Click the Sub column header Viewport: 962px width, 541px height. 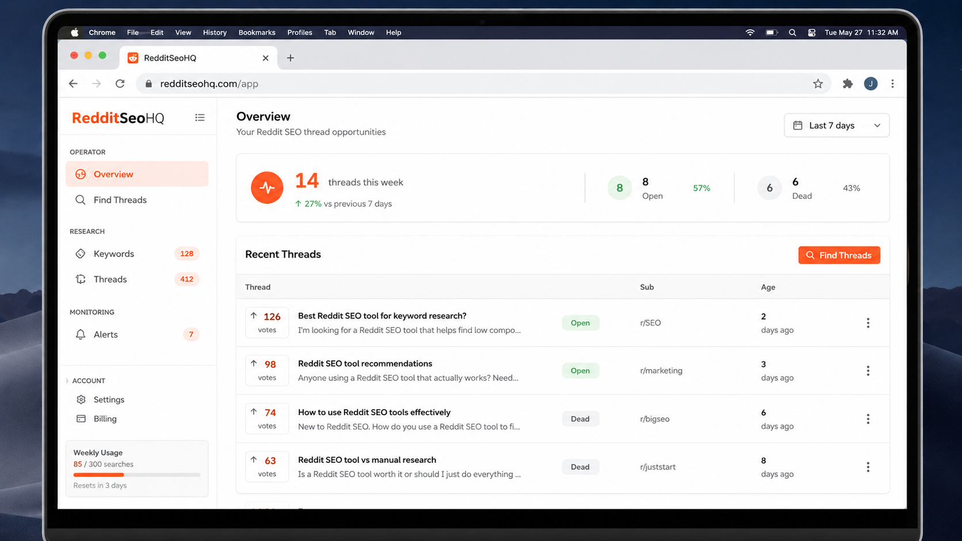[647, 287]
